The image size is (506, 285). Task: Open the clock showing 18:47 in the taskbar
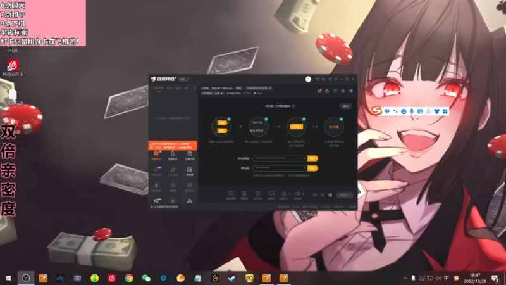coord(475,278)
